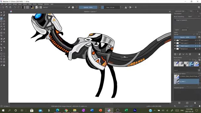Switch to the Channels tab

(x=184, y=30)
